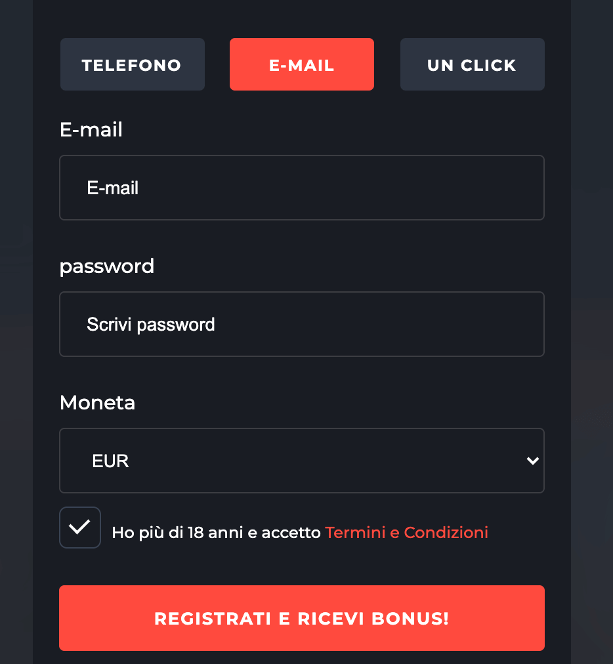
Task: Open the Termini e Condizioni link
Action: point(406,533)
